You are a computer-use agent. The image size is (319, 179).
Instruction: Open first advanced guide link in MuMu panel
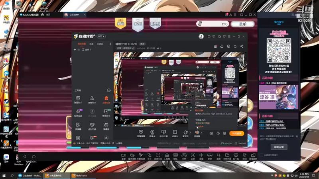point(272,121)
